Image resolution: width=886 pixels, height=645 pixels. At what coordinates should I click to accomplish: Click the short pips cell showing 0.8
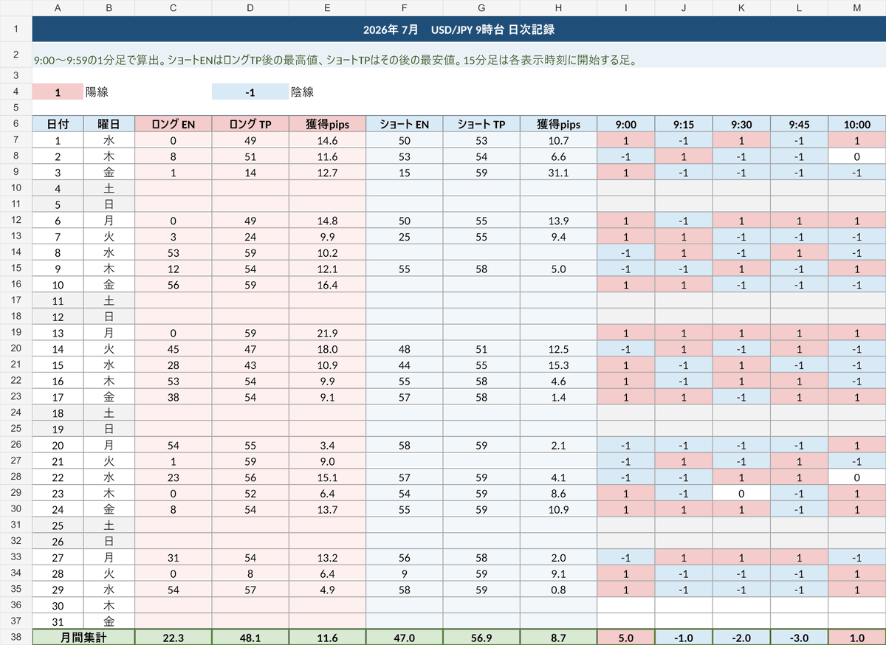tap(558, 589)
